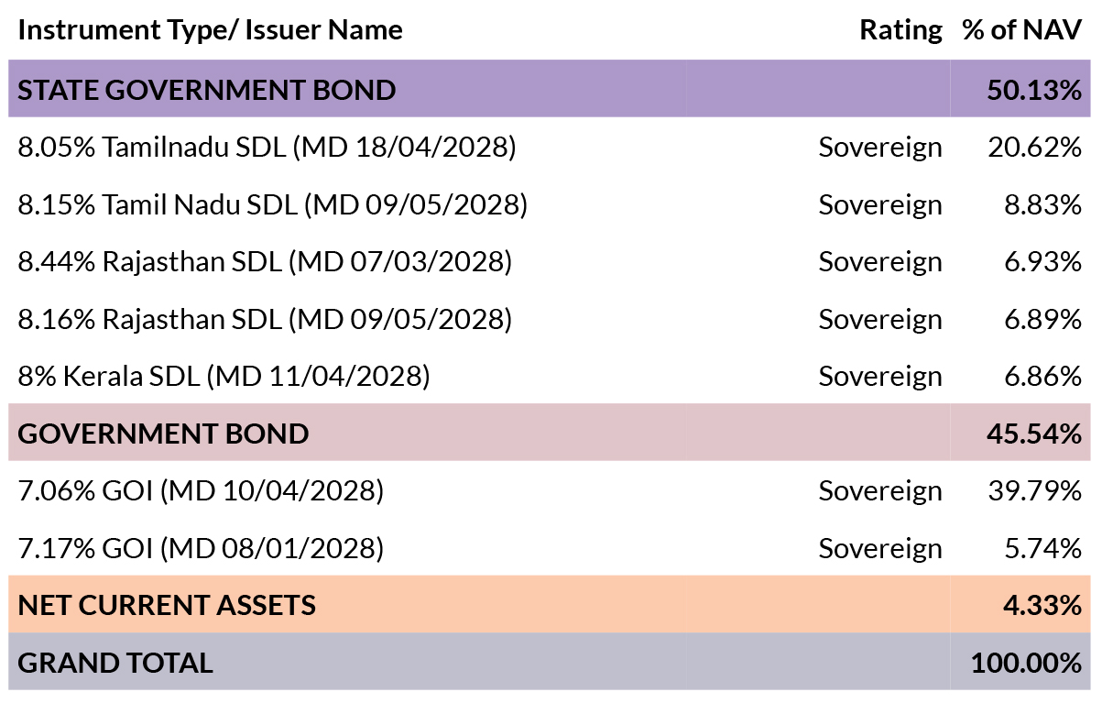Select 8.15% Tamil Nadu SDL (MD 09/05/2028) entry
The width and height of the screenshot is (1102, 703).
[273, 204]
